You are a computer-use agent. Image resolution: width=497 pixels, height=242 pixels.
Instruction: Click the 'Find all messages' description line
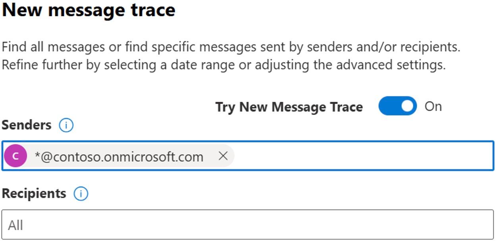tap(231, 47)
